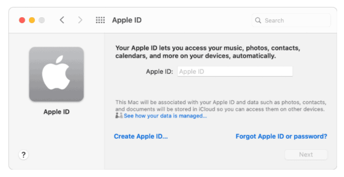Click the Apple ID: field label
Screen dimensions: 344x177
click(x=160, y=72)
